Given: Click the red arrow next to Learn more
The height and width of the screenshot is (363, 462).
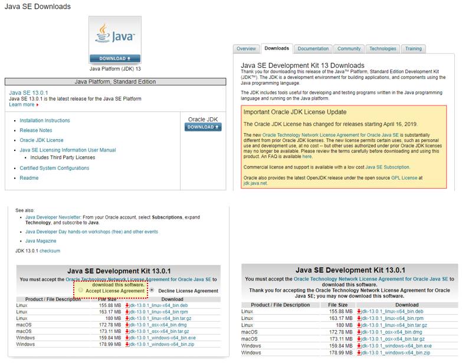Looking at the screenshot, I should 37,105.
